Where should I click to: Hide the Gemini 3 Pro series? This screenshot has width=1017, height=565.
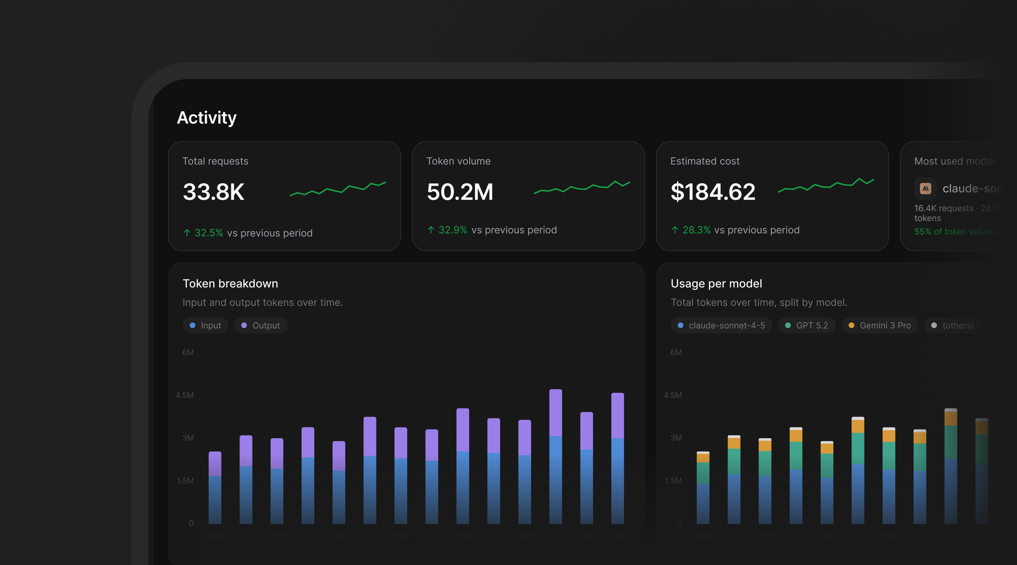(x=880, y=325)
